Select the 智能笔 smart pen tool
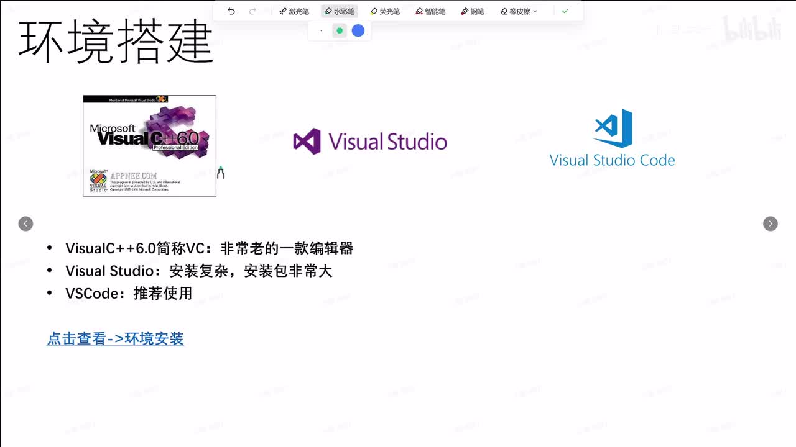 click(x=430, y=11)
